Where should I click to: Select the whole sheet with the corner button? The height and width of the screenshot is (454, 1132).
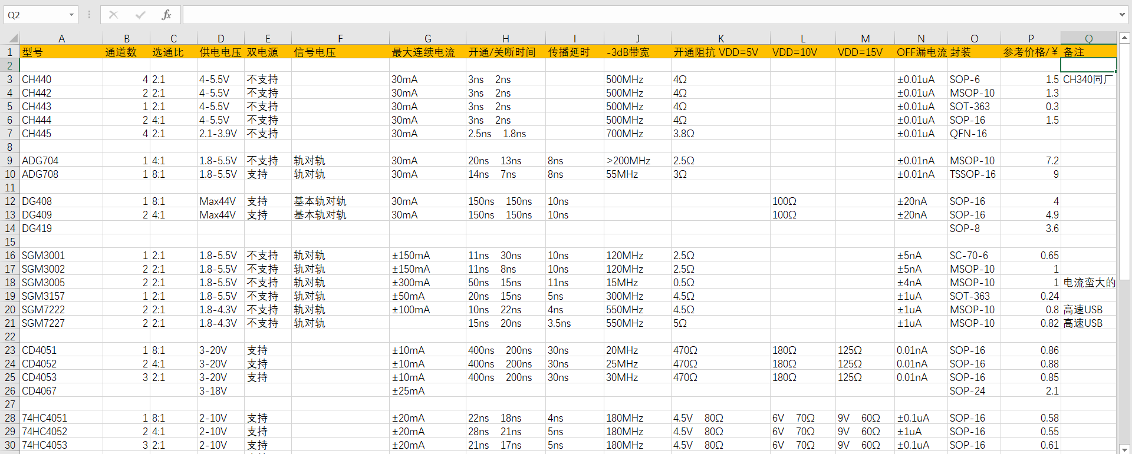click(x=10, y=38)
